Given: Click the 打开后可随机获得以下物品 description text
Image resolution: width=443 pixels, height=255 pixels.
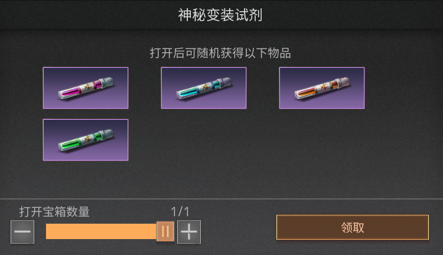Looking at the screenshot, I should coord(220,53).
